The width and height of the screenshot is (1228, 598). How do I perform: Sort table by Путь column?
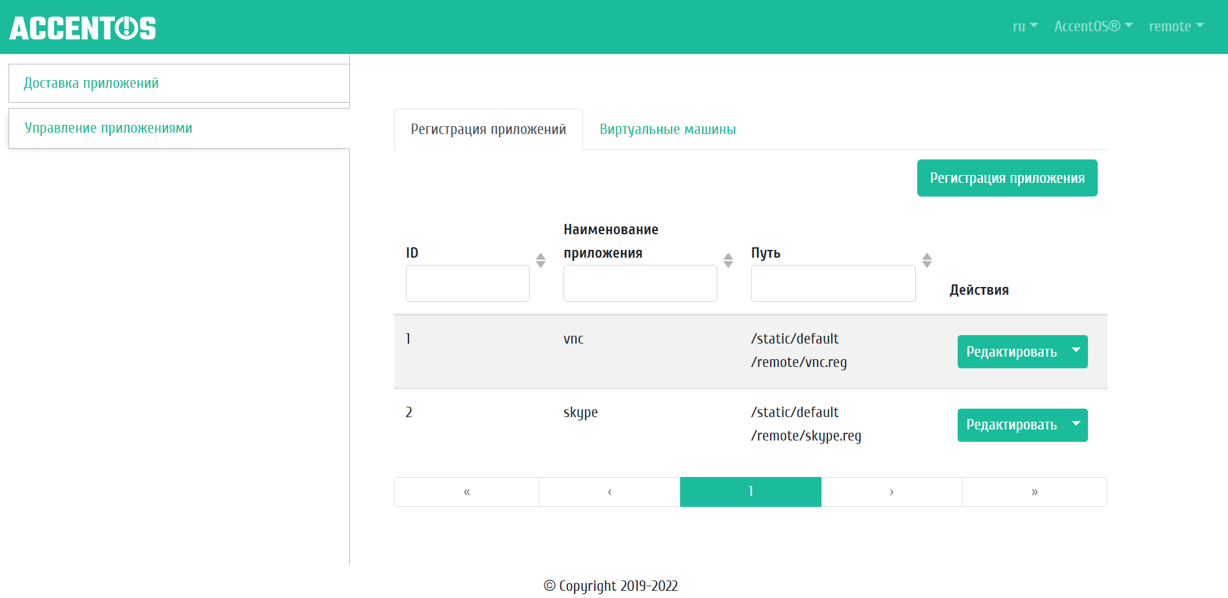coord(926,260)
